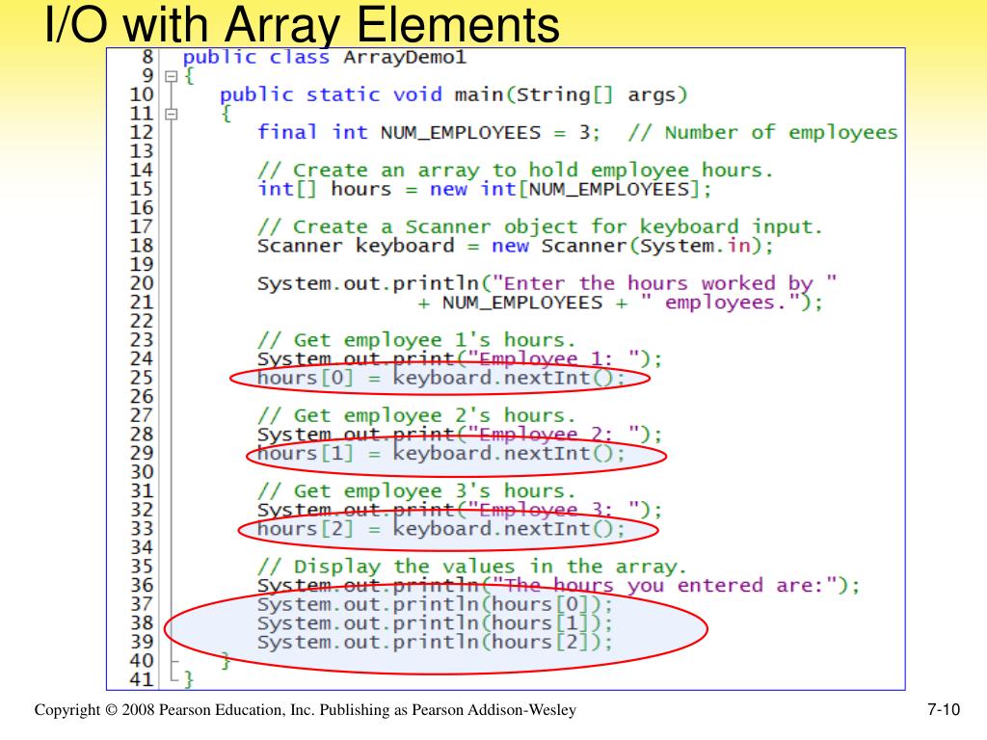Image resolution: width=987 pixels, height=740 pixels.
Task: Click line number 41 in the gutter
Action: point(142,679)
